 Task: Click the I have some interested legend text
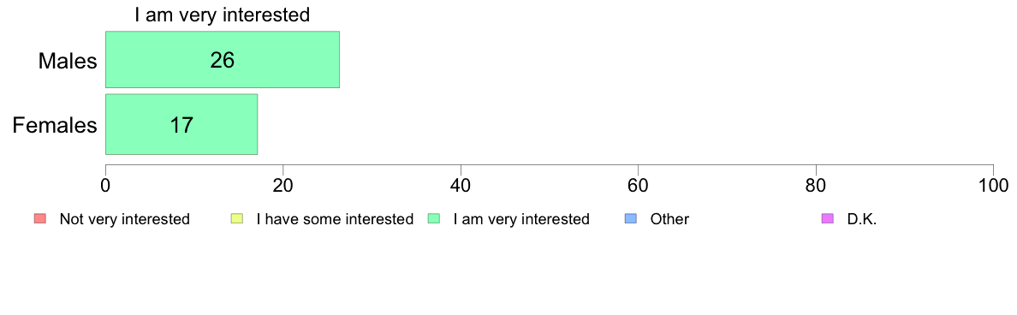(x=335, y=219)
